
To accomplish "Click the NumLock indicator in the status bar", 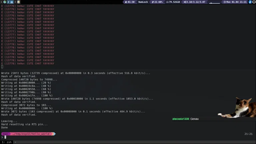I will coord(143,2).
